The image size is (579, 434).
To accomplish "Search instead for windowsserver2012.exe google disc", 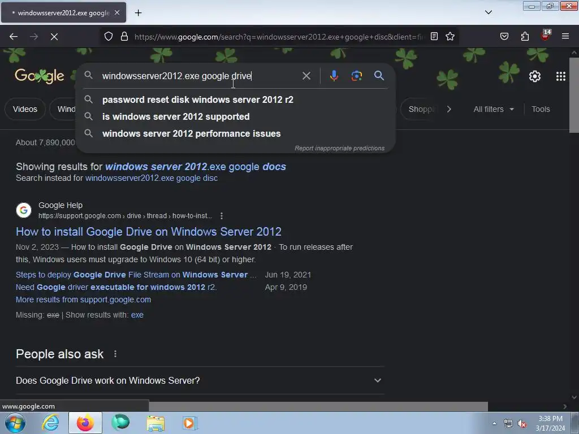I will (152, 178).
